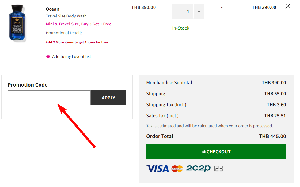This screenshot has width=300, height=187.
Task: Click the VISA payment logo
Action: coord(158,169)
